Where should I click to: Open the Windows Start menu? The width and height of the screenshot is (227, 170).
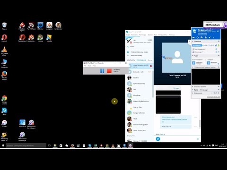(3, 145)
